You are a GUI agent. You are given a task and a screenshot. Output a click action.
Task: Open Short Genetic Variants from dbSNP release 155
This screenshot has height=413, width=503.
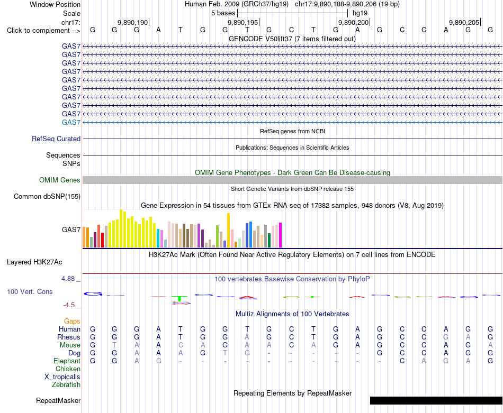point(292,189)
